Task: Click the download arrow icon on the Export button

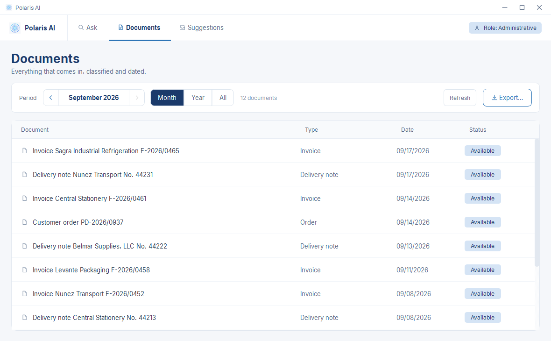Action: [x=494, y=98]
